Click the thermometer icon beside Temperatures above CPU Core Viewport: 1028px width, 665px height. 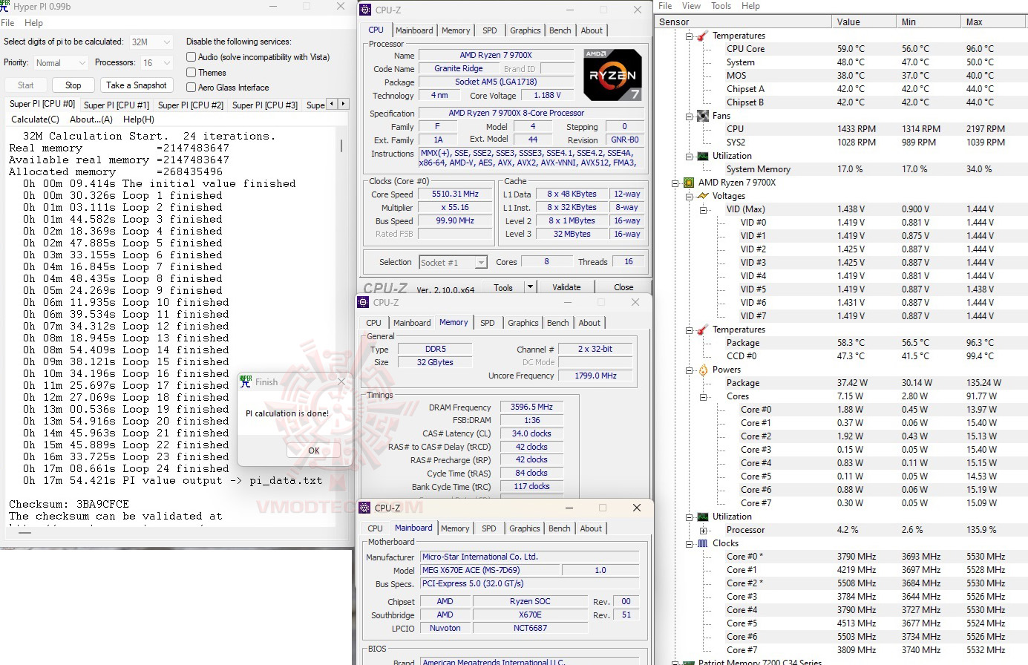tap(702, 36)
